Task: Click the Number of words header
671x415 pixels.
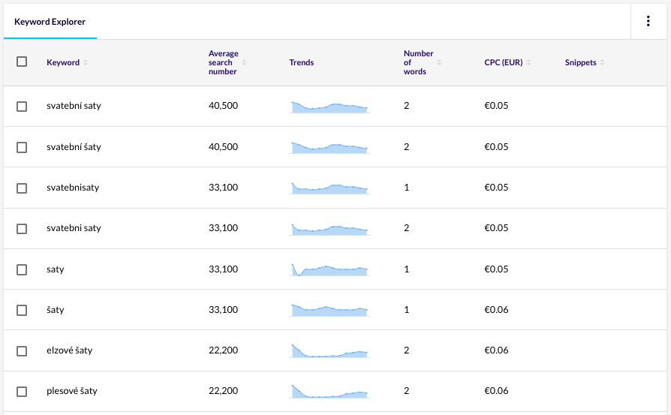Action: 419,62
